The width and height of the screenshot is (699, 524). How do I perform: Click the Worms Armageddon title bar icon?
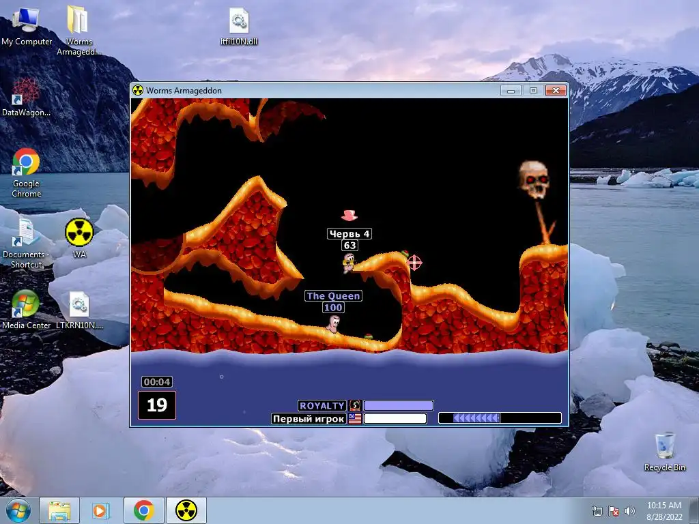(x=138, y=91)
